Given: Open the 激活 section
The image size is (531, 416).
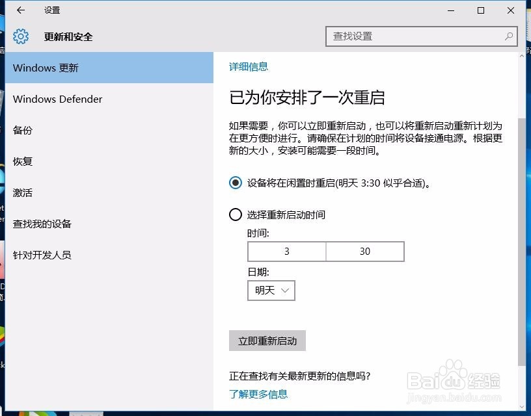Looking at the screenshot, I should tap(109, 192).
